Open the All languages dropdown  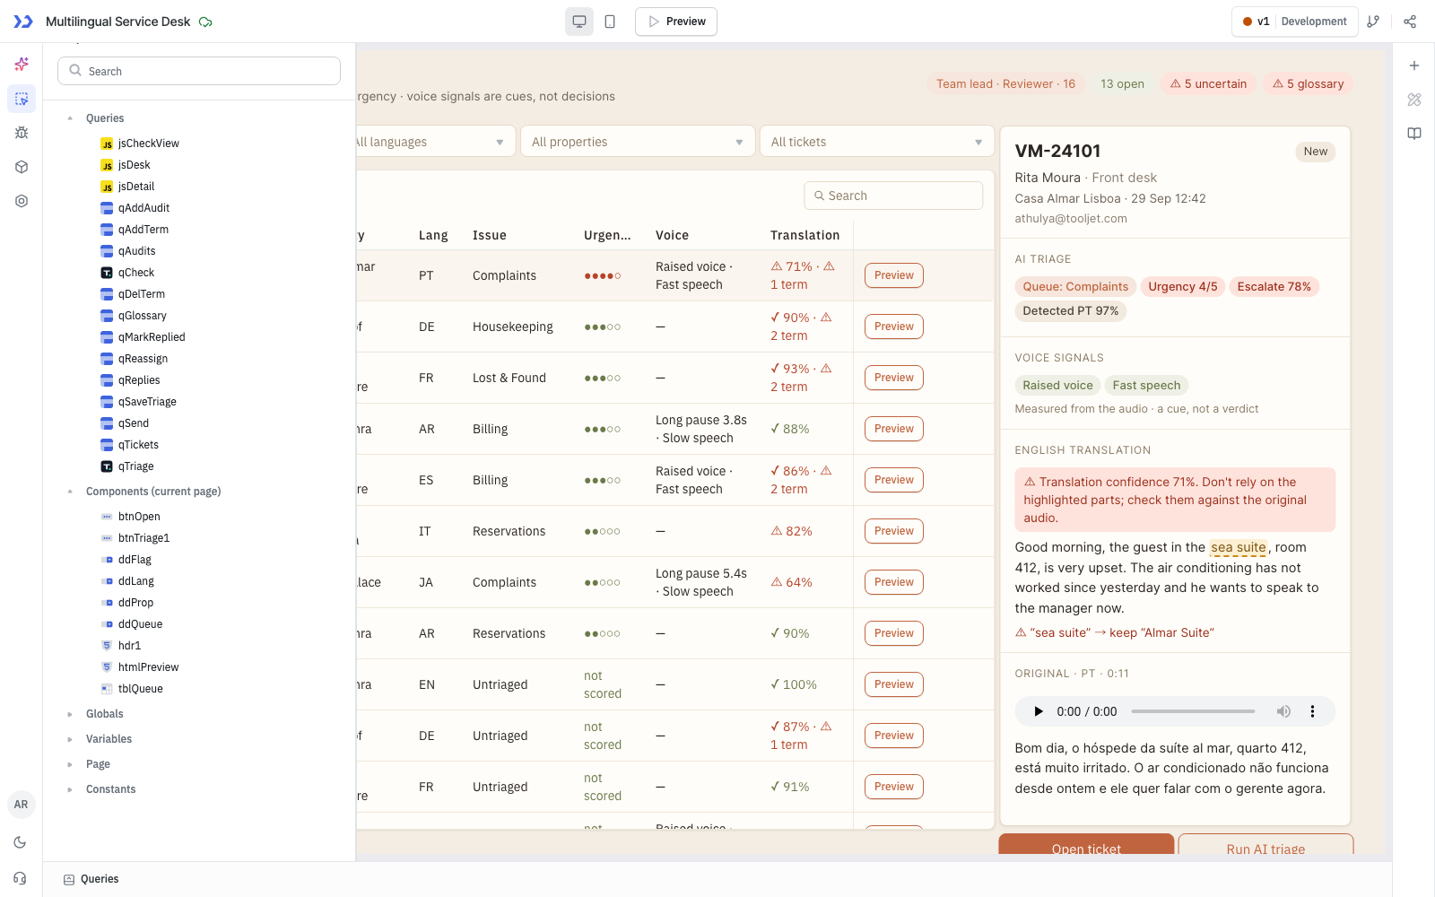pyautogui.click(x=436, y=142)
